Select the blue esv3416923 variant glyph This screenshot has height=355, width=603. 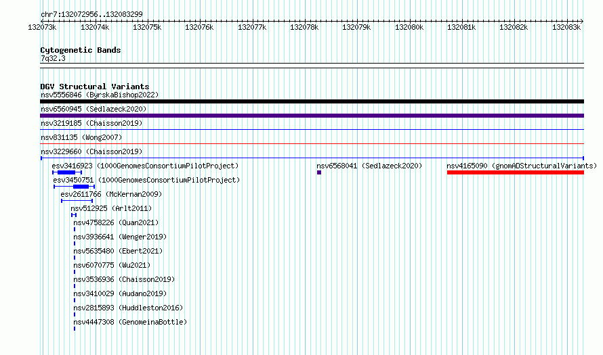[67, 172]
